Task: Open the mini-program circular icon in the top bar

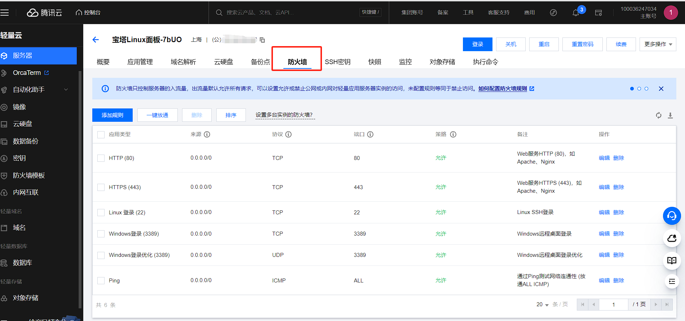Action: point(553,13)
